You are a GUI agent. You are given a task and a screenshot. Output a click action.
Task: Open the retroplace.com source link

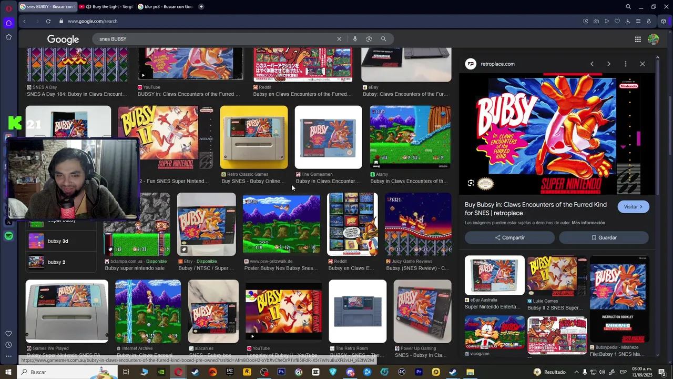click(x=497, y=64)
